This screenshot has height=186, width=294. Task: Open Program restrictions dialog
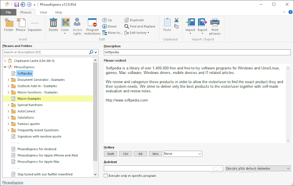click(92, 27)
